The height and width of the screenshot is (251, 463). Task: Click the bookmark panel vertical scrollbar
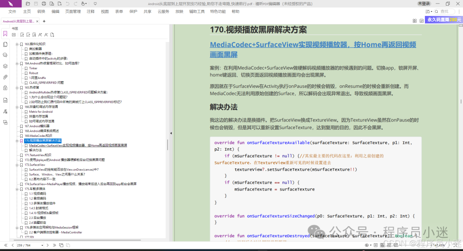tap(168, 145)
